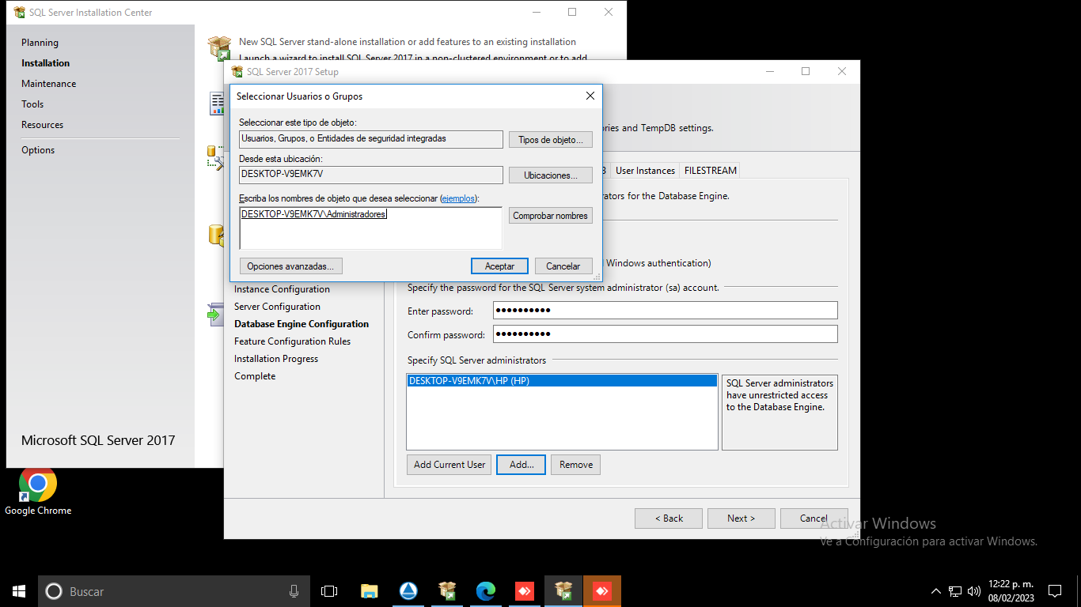Select Installation in the Installation Center sidebar
The width and height of the screenshot is (1081, 607).
[x=45, y=63]
